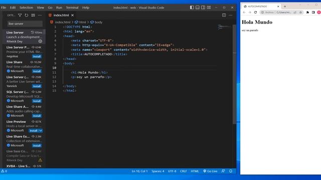
Task: Share this page icon in address bar
Action: [x=295, y=12]
